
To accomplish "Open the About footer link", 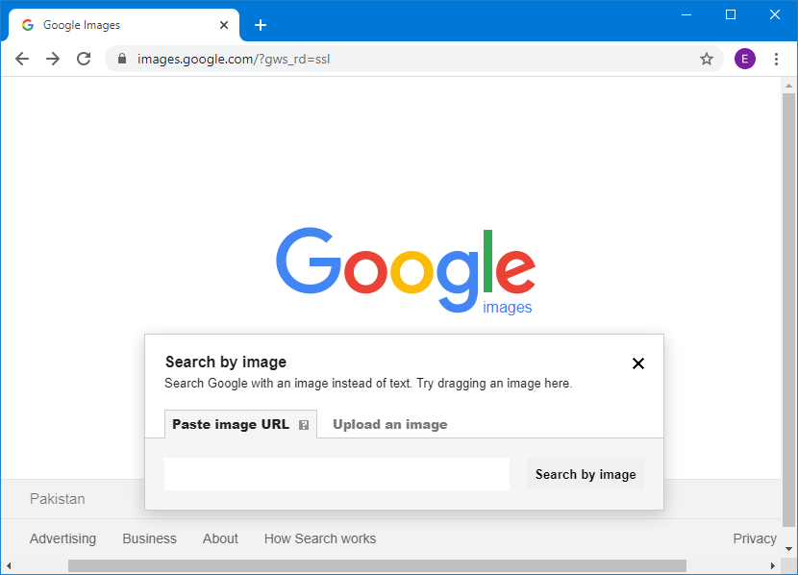I will click(x=220, y=538).
